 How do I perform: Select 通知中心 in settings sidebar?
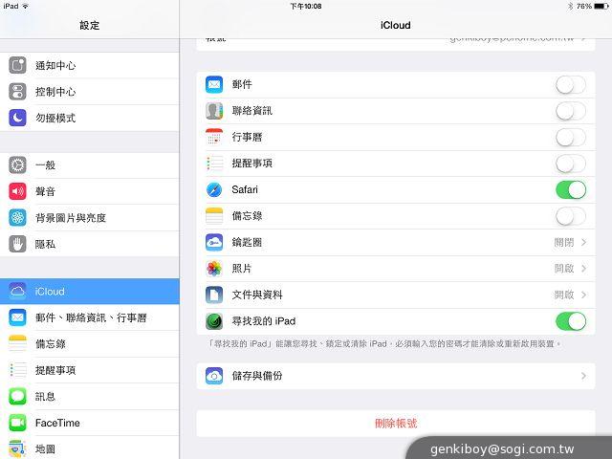90,65
